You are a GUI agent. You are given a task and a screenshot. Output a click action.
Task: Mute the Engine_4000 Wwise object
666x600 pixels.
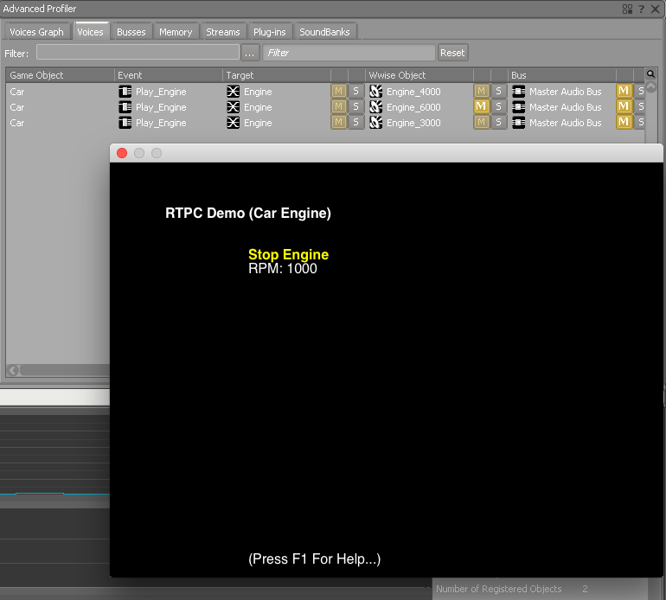[481, 91]
